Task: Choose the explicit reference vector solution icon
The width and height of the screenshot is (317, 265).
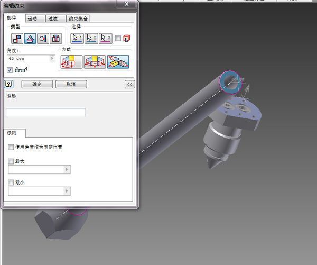Action: (x=118, y=62)
